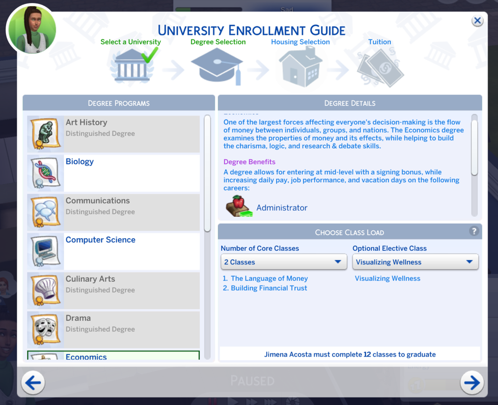Click the 12 classes to graduate notice
Viewport: 498px width, 405px height.
click(350, 355)
